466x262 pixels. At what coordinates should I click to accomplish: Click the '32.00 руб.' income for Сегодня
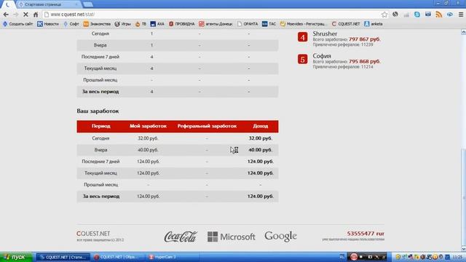(x=261, y=138)
